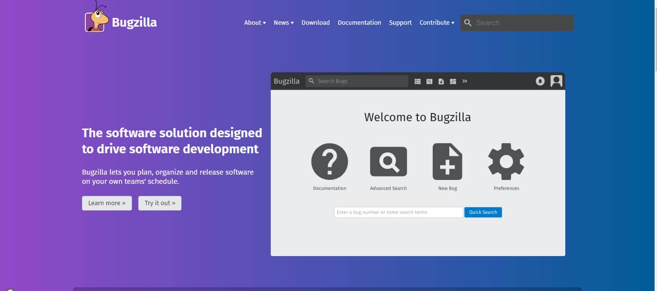Click the Bugzilla title in preview header
Viewport: 657px width, 291px height.
287,81
